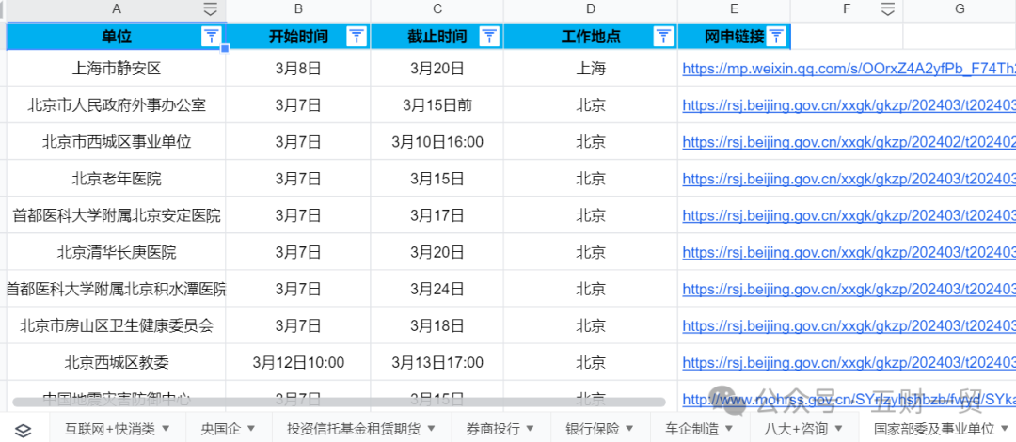Select deadline cell 3月18日

[x=437, y=326]
